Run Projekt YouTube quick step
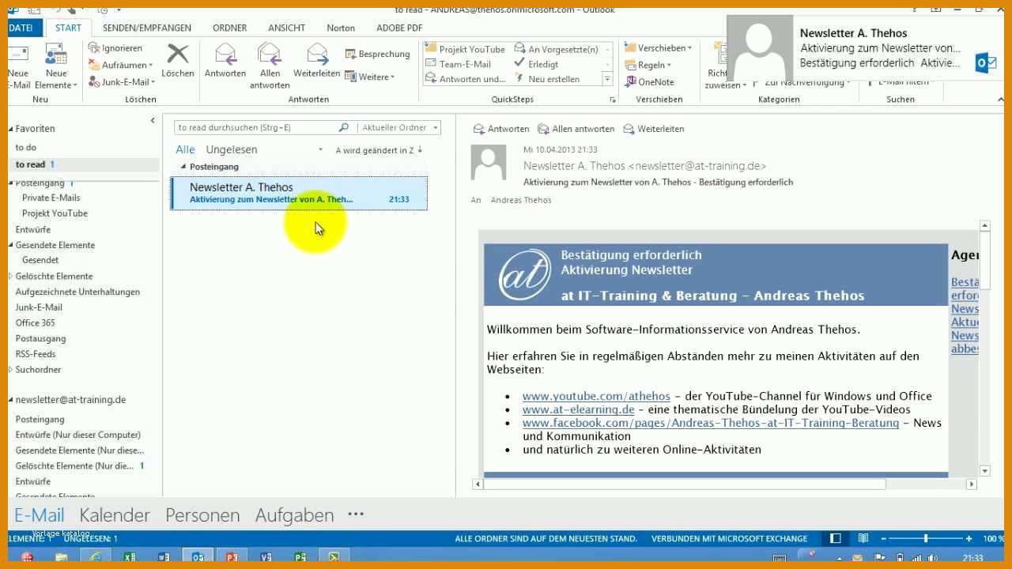This screenshot has height=569, width=1012. pyautogui.click(x=465, y=49)
